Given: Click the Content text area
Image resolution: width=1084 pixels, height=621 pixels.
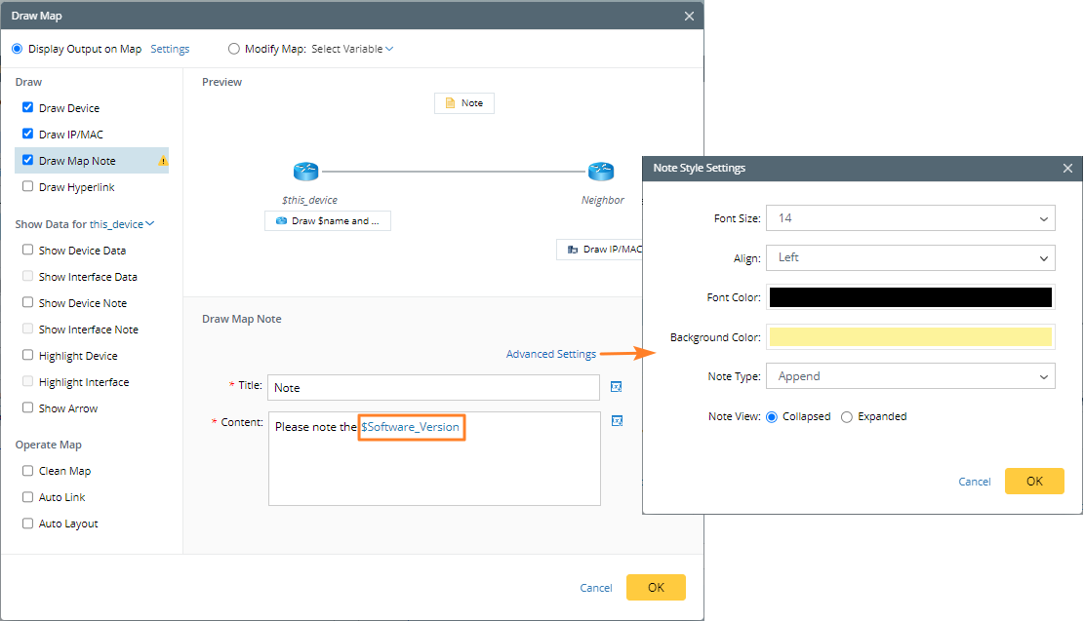Looking at the screenshot, I should point(434,458).
